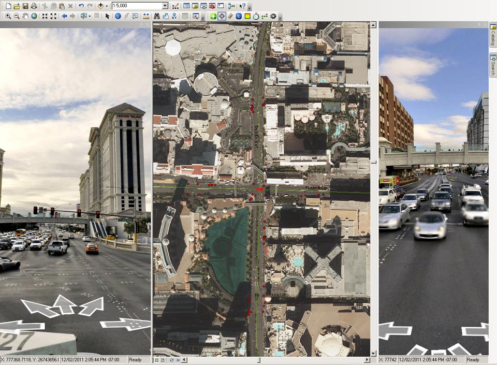Screen dimensions: 497x365
Task: Click the Save document icon
Action: pyautogui.click(x=25, y=6)
